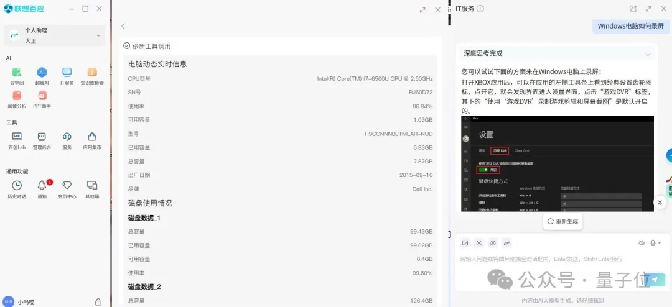
Task: Launch the 超级AI assistant
Action: (x=42, y=73)
